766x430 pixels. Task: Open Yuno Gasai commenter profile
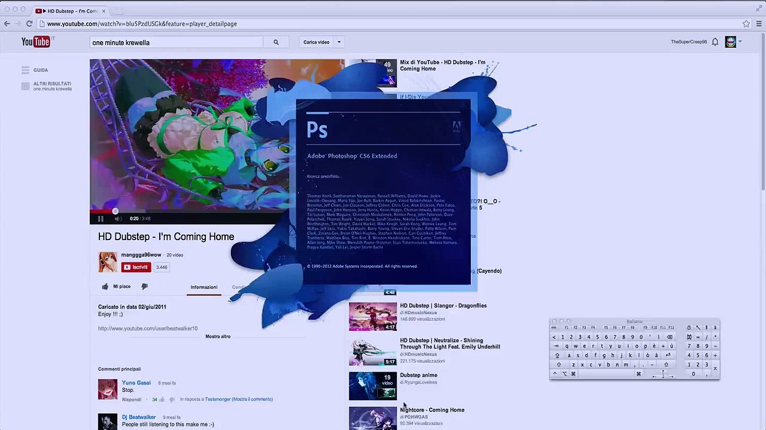tap(136, 383)
